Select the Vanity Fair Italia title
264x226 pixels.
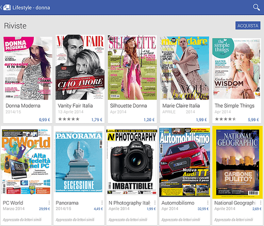point(75,106)
